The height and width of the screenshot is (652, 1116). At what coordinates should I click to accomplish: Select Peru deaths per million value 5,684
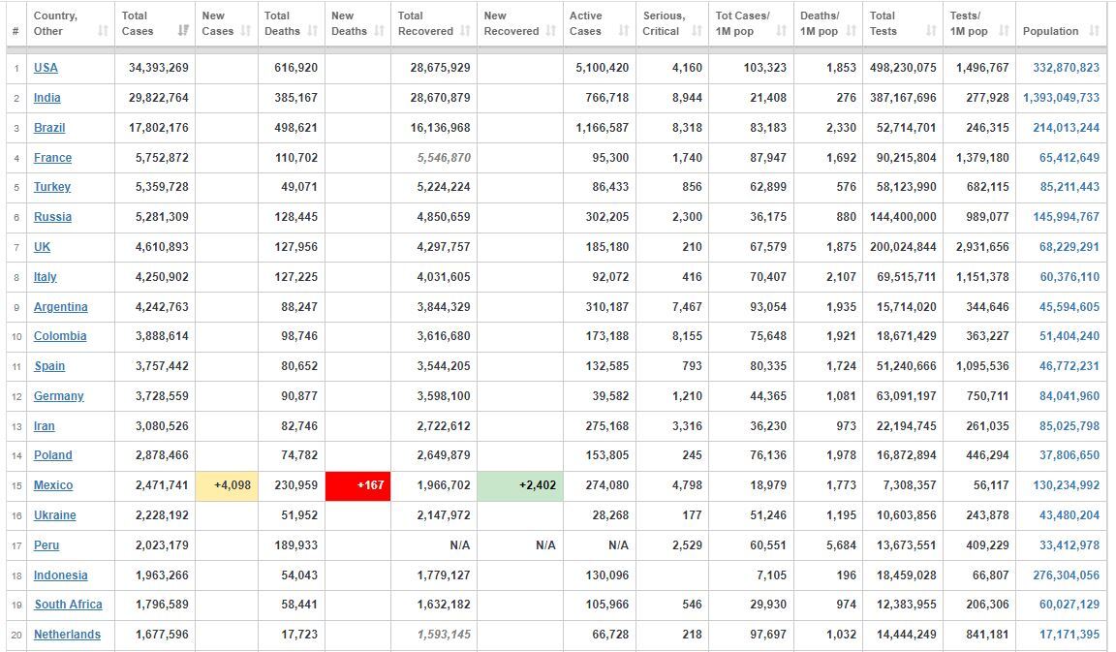[x=841, y=545]
